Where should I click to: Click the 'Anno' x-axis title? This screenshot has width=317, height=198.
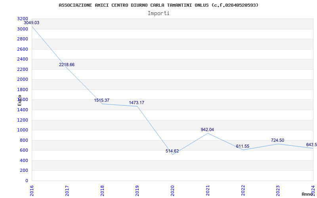point(307,194)
